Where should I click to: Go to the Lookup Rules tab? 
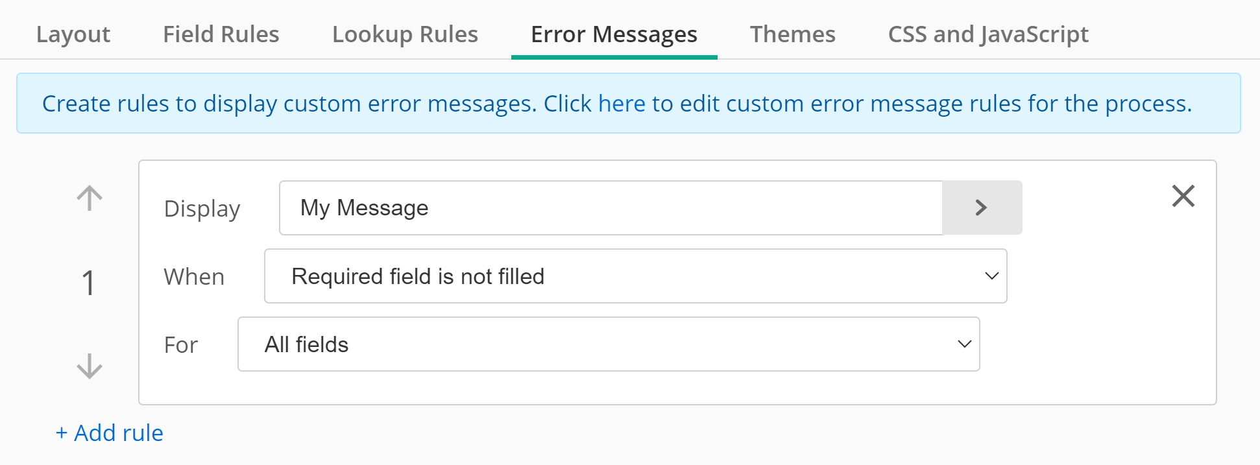pyautogui.click(x=405, y=34)
